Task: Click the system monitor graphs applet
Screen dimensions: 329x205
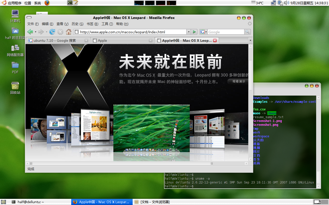Action: click(155, 3)
